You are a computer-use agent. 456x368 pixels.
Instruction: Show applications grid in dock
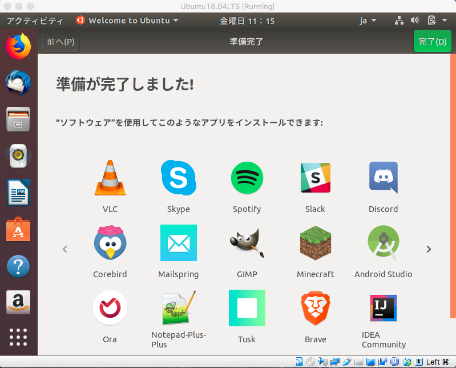click(18, 337)
